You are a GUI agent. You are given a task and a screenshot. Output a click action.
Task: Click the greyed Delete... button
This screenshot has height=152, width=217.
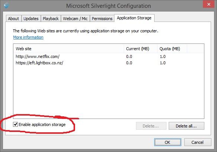[151, 126]
